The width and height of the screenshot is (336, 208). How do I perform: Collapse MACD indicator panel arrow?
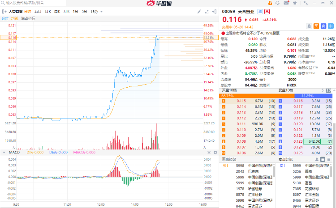pyautogui.click(x=4, y=153)
